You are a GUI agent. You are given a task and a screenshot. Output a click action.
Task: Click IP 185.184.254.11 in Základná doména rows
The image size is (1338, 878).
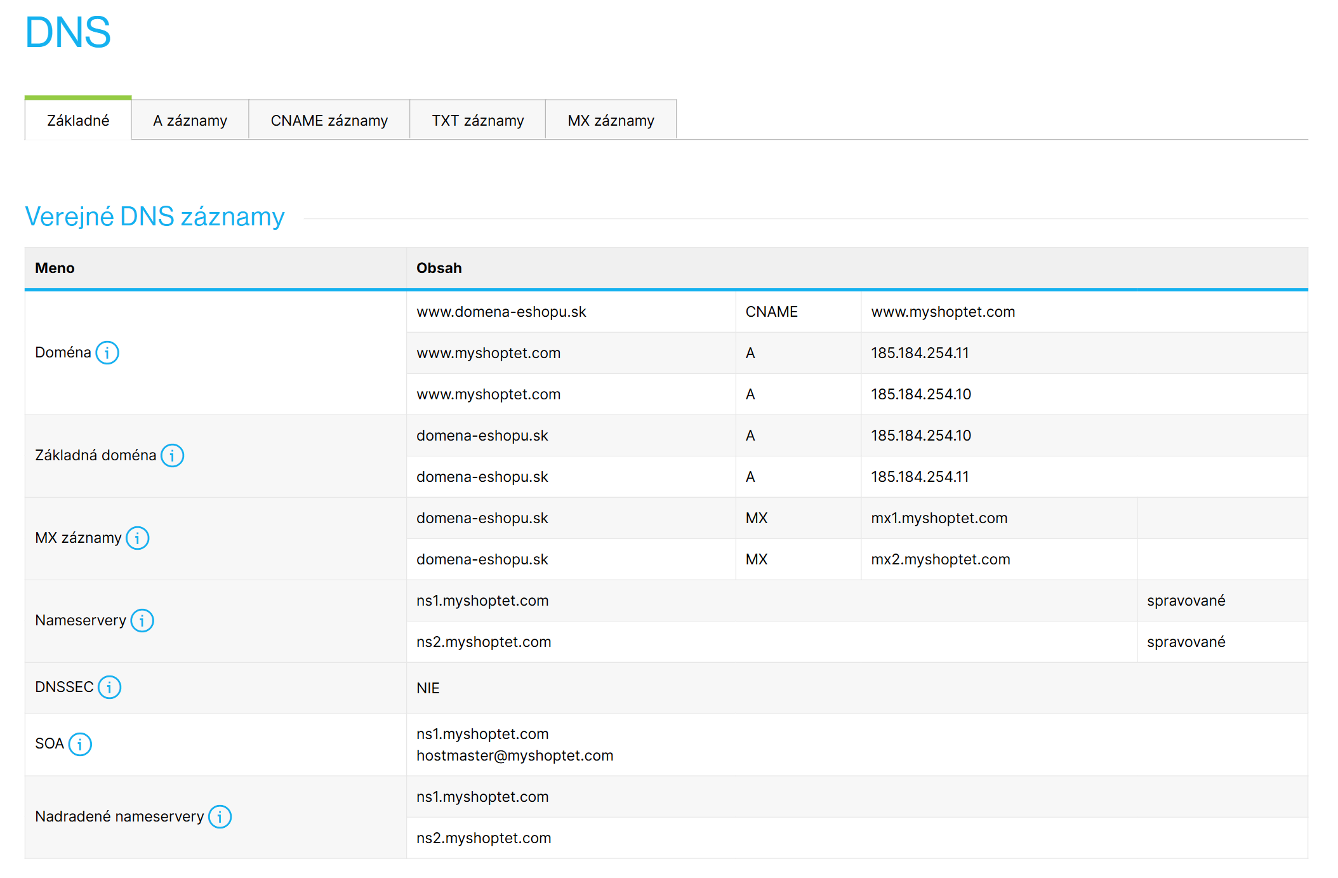[x=920, y=477]
